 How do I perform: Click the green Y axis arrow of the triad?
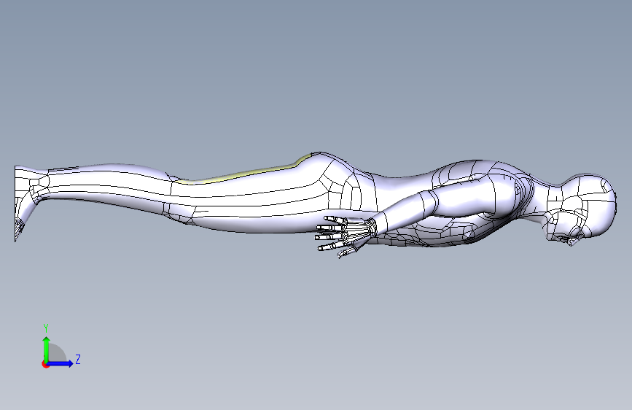pos(47,349)
